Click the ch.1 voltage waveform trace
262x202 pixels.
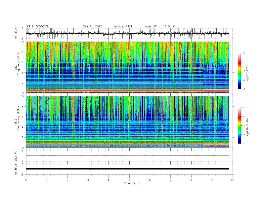(x=127, y=33)
